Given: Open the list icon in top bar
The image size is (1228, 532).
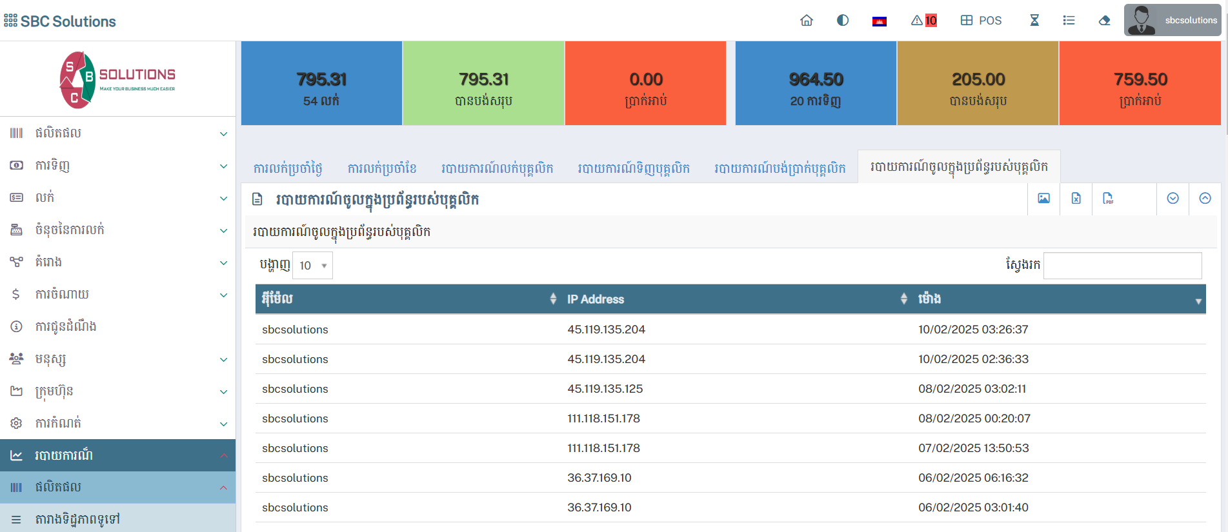Looking at the screenshot, I should 1069,21.
